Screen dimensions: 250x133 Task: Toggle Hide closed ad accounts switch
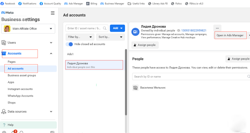tap(69, 44)
